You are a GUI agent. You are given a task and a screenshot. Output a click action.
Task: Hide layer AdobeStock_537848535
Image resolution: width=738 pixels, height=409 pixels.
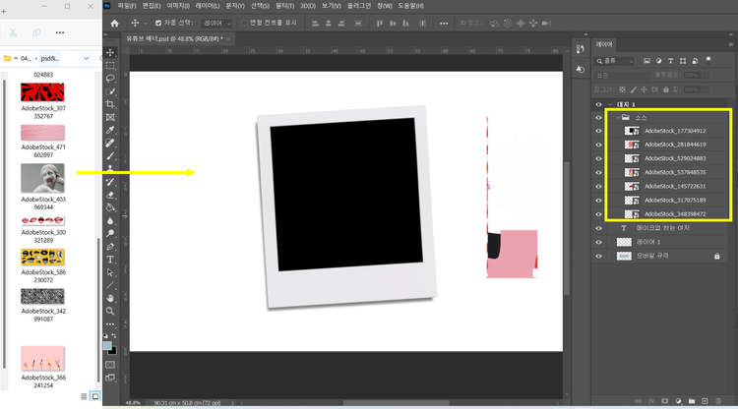click(598, 172)
